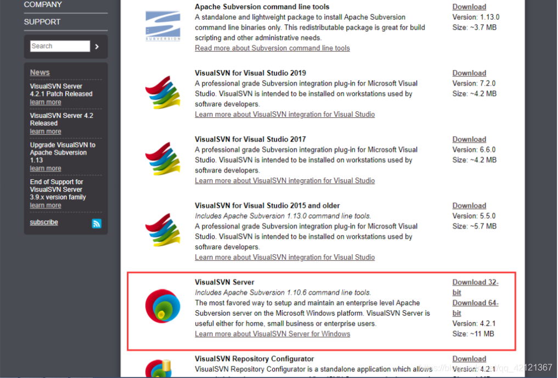
Task: Learn more about VisualSVN Server 4.2 Released
Action: click(46, 132)
